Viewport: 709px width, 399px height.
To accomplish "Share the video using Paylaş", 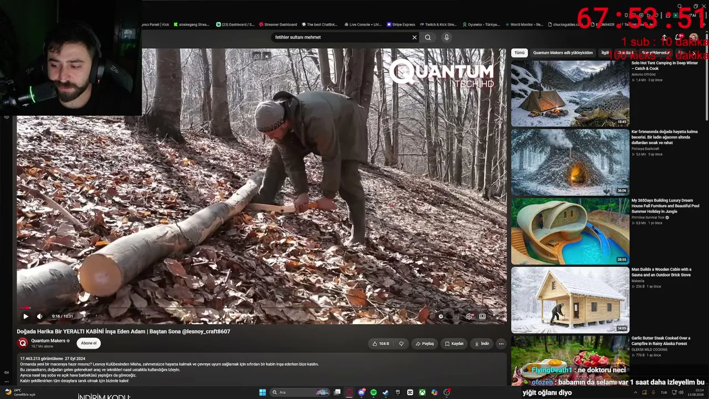I will click(x=425, y=344).
